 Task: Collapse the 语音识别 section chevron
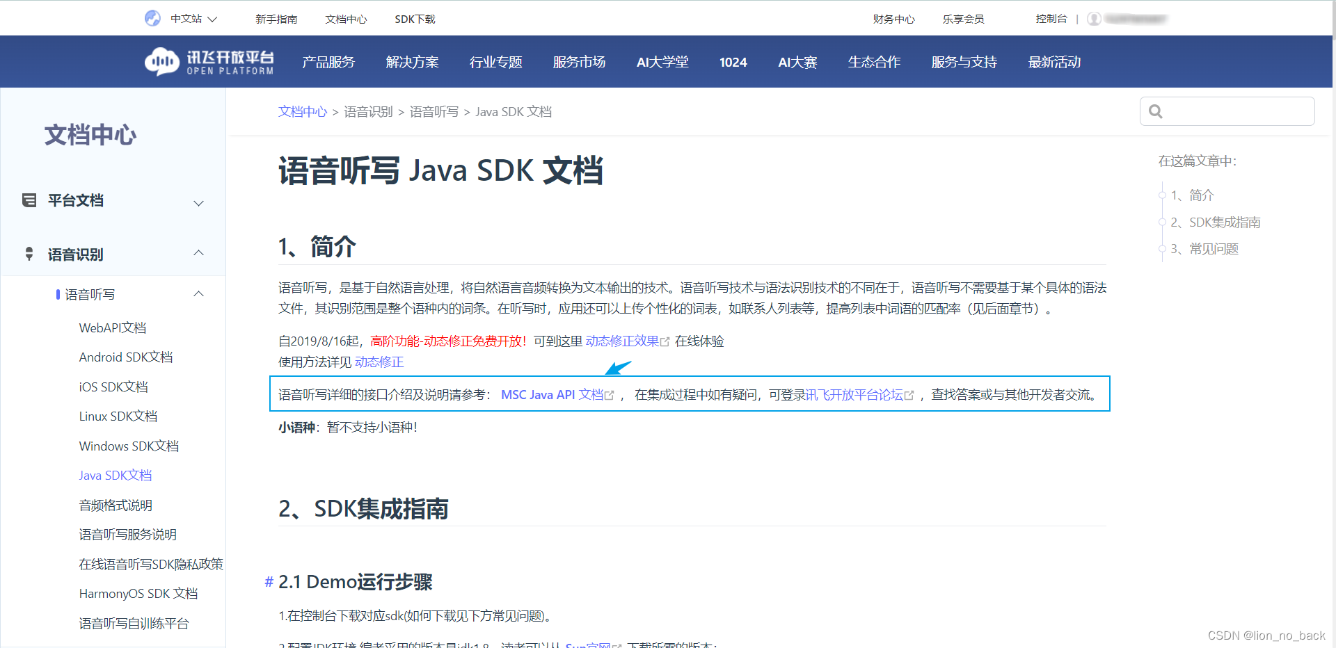coord(199,252)
